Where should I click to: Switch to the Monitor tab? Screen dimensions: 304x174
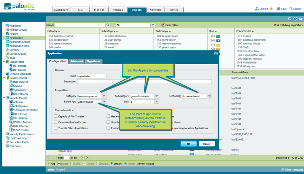pyautogui.click(x=99, y=9)
